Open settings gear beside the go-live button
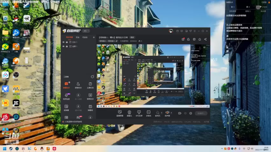 pos(191,113)
